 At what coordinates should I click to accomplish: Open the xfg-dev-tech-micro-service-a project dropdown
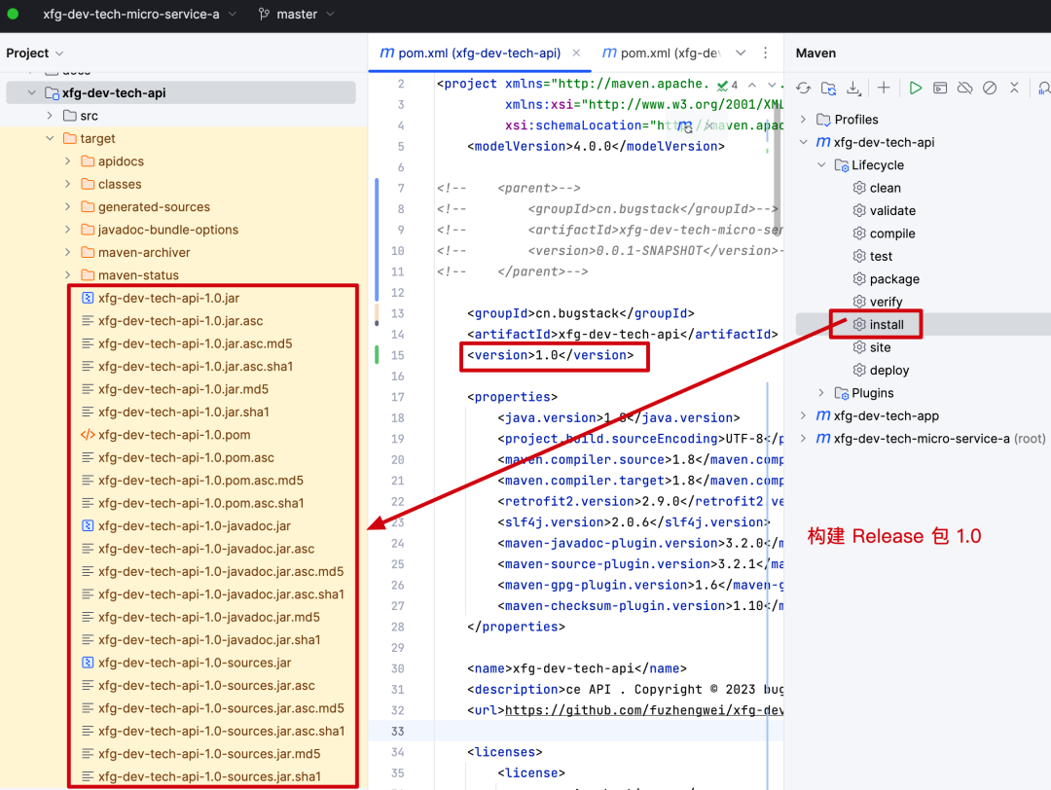[x=139, y=14]
